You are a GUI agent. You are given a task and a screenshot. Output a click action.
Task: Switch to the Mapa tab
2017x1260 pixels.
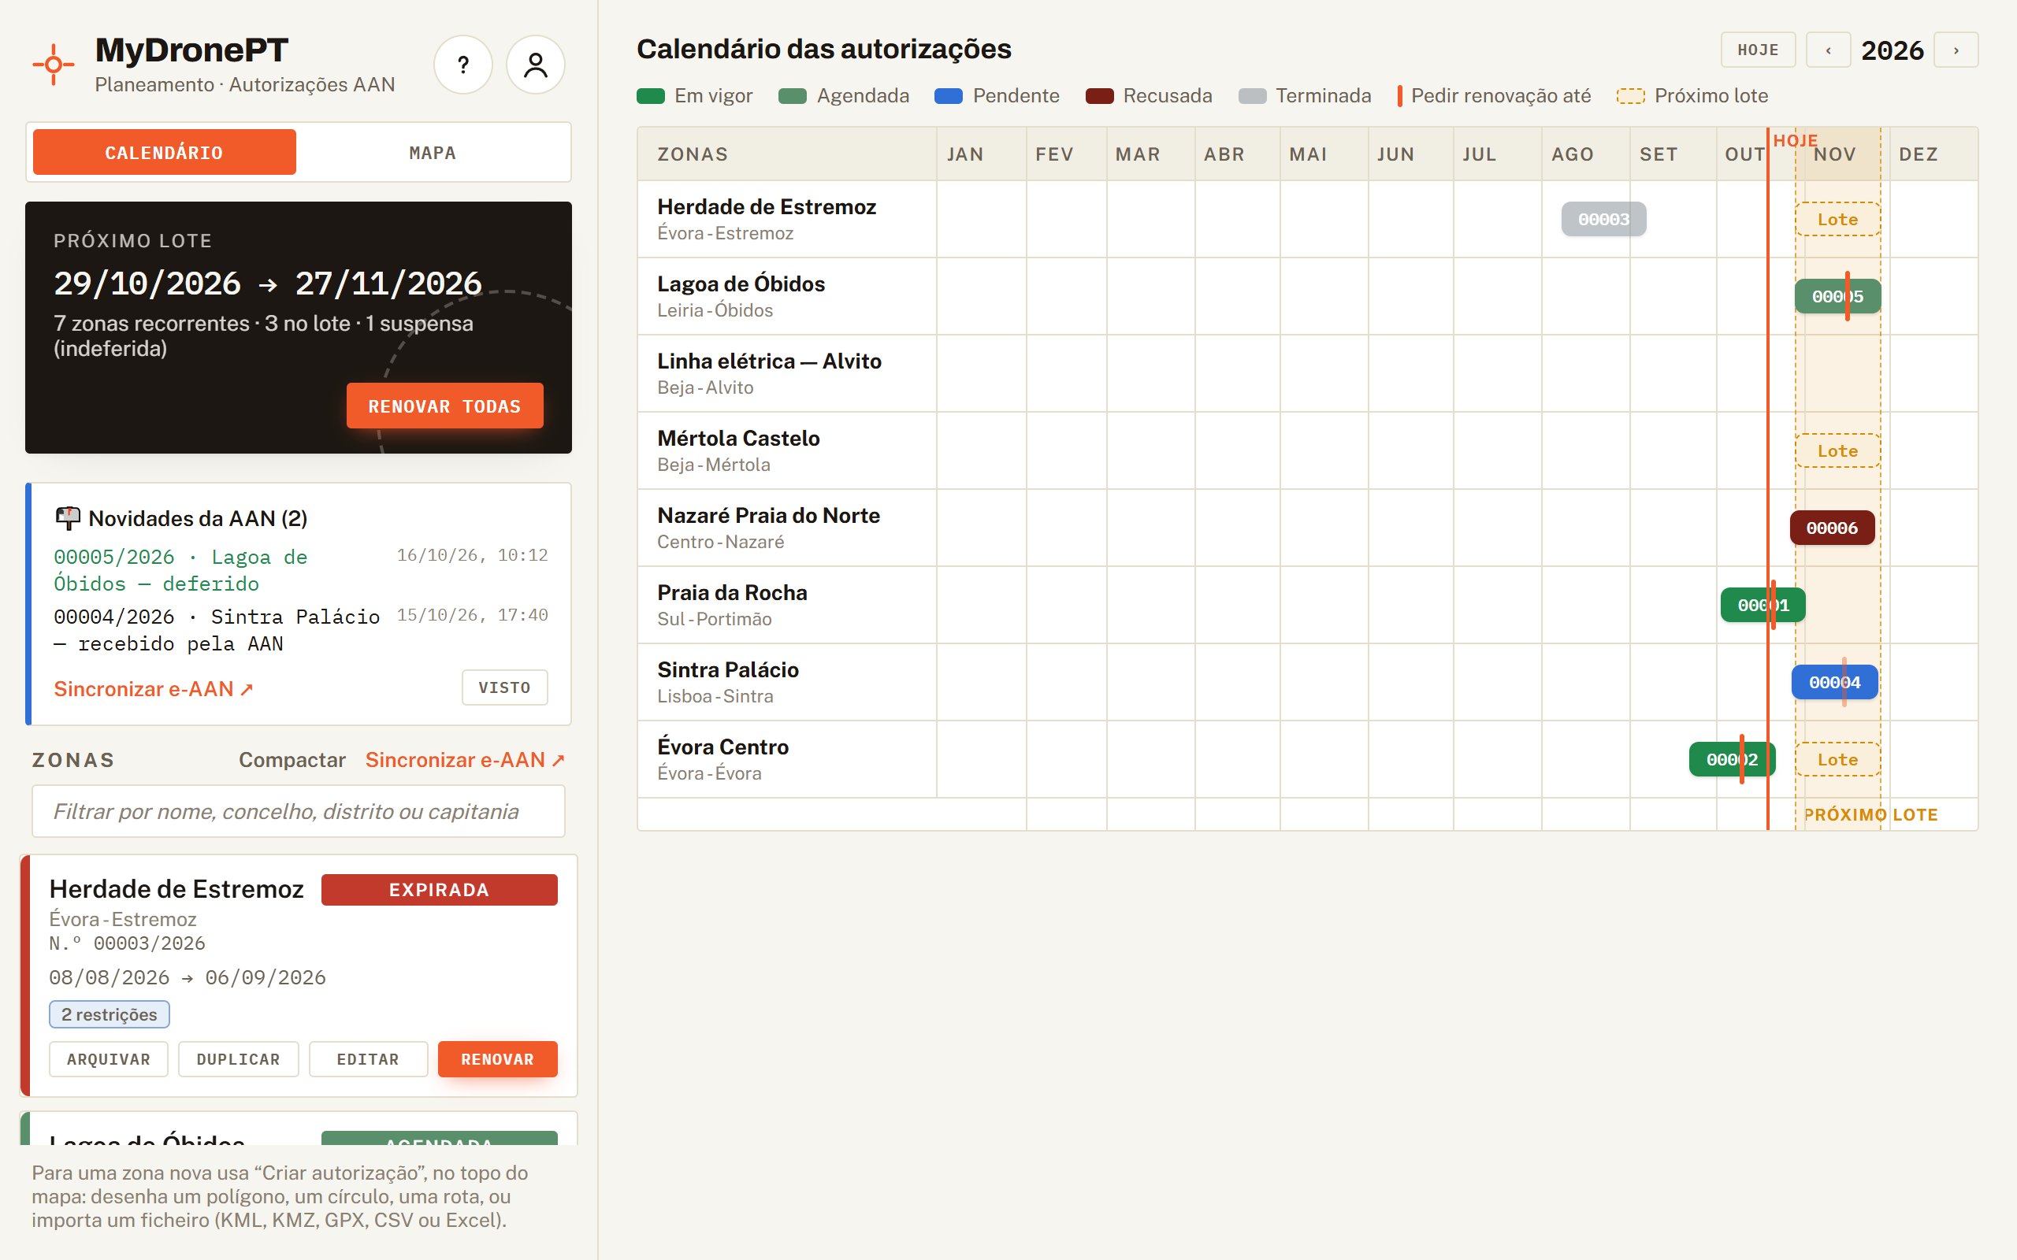point(432,153)
